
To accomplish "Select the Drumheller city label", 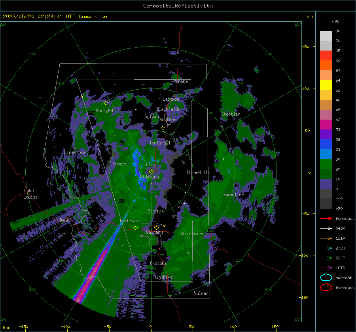I will (231, 195).
